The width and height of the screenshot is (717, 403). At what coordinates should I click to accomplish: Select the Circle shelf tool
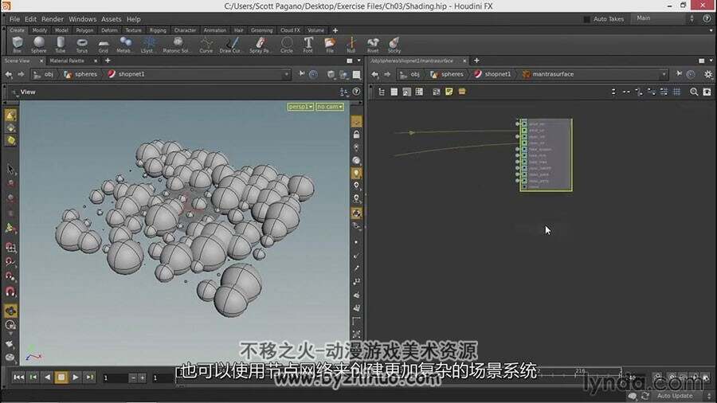point(287,45)
